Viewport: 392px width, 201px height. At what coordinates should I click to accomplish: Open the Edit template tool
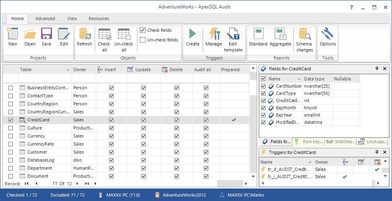click(x=233, y=40)
